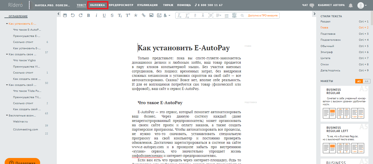Click the save icon in toolbar
Image resolution: width=373 pixels, height=164 pixels.
(65, 15)
